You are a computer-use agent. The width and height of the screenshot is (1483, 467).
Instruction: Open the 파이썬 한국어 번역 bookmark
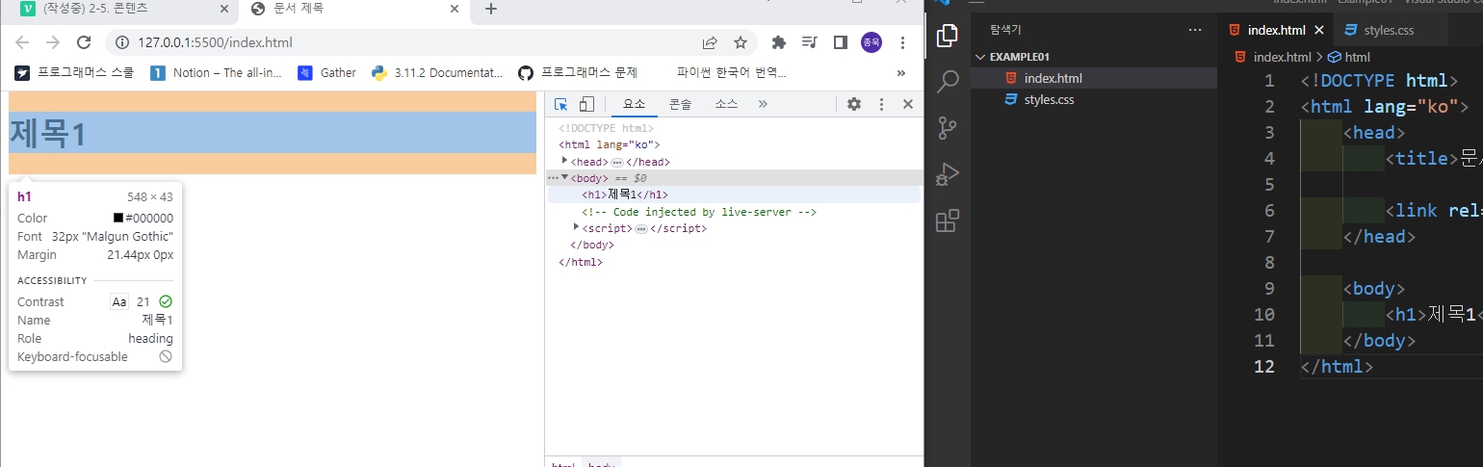coord(731,72)
